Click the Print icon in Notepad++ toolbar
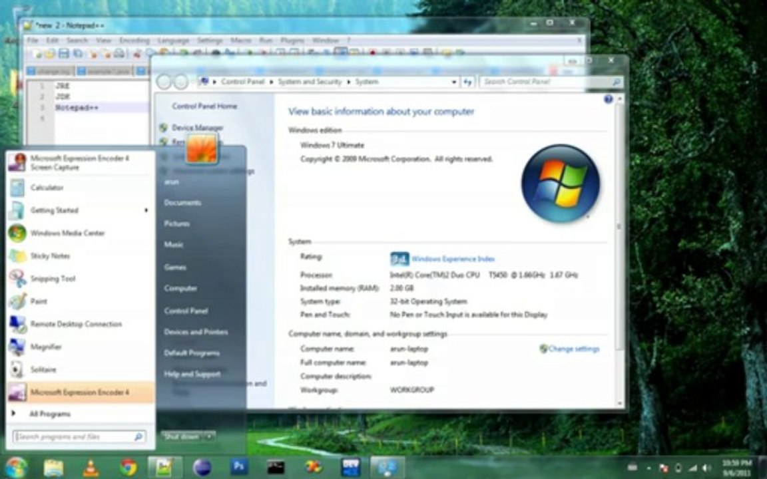 point(119,54)
